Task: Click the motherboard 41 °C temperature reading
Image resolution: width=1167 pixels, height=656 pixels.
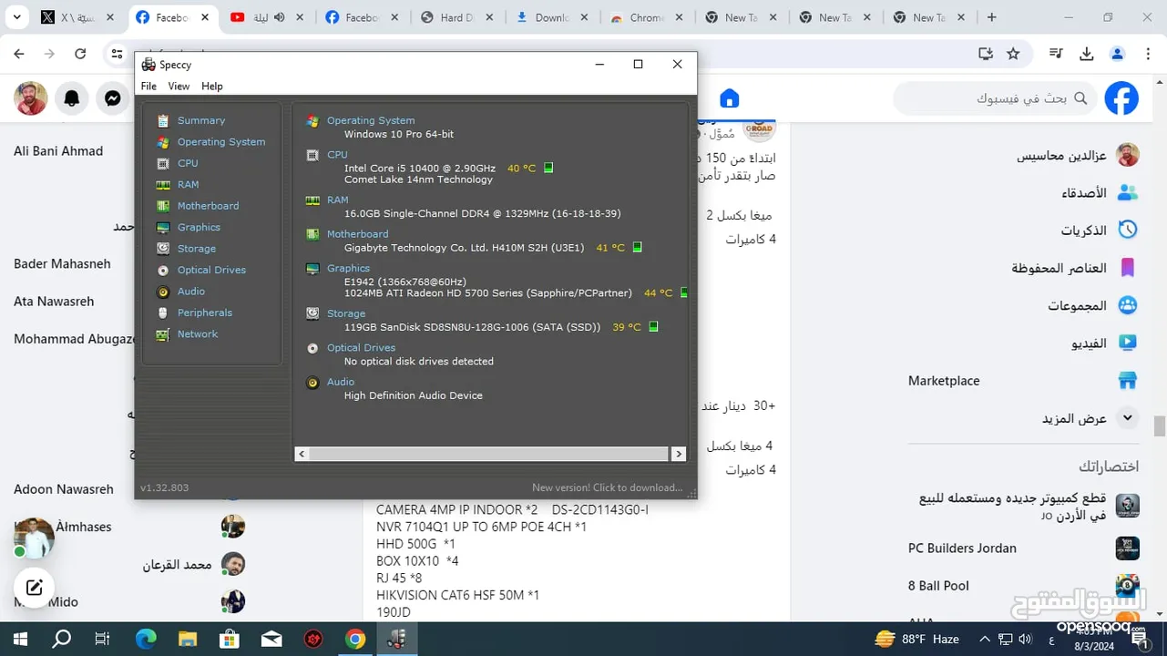Action: tap(610, 248)
